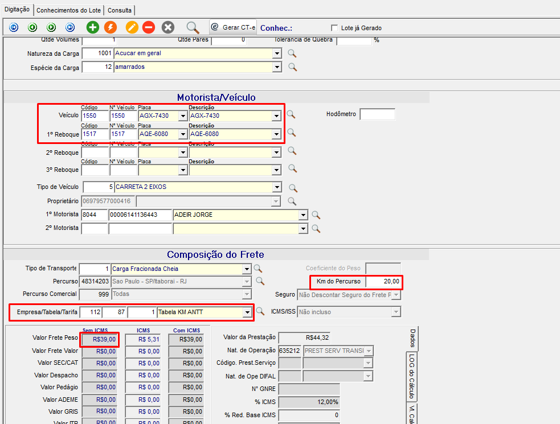Open the Tipo de Veículo dropdown

(x=277, y=187)
